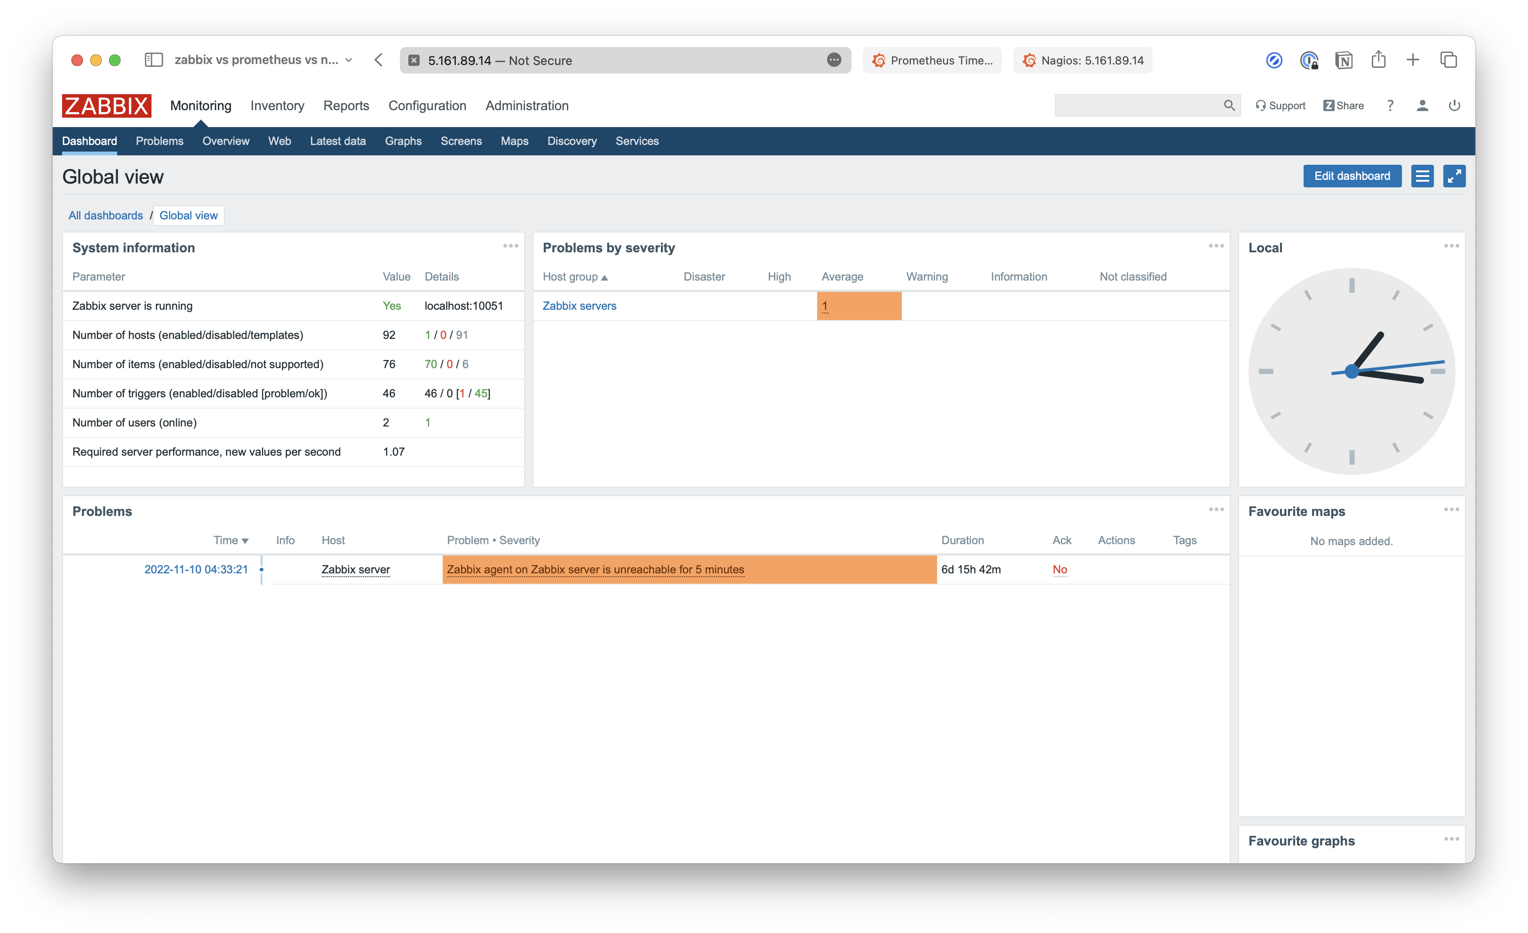Click the orange Average severity count cell
Image resolution: width=1528 pixels, height=933 pixels.
click(x=858, y=306)
